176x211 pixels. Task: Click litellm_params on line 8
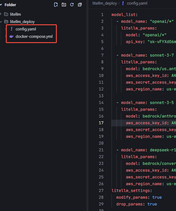click(x=138, y=62)
